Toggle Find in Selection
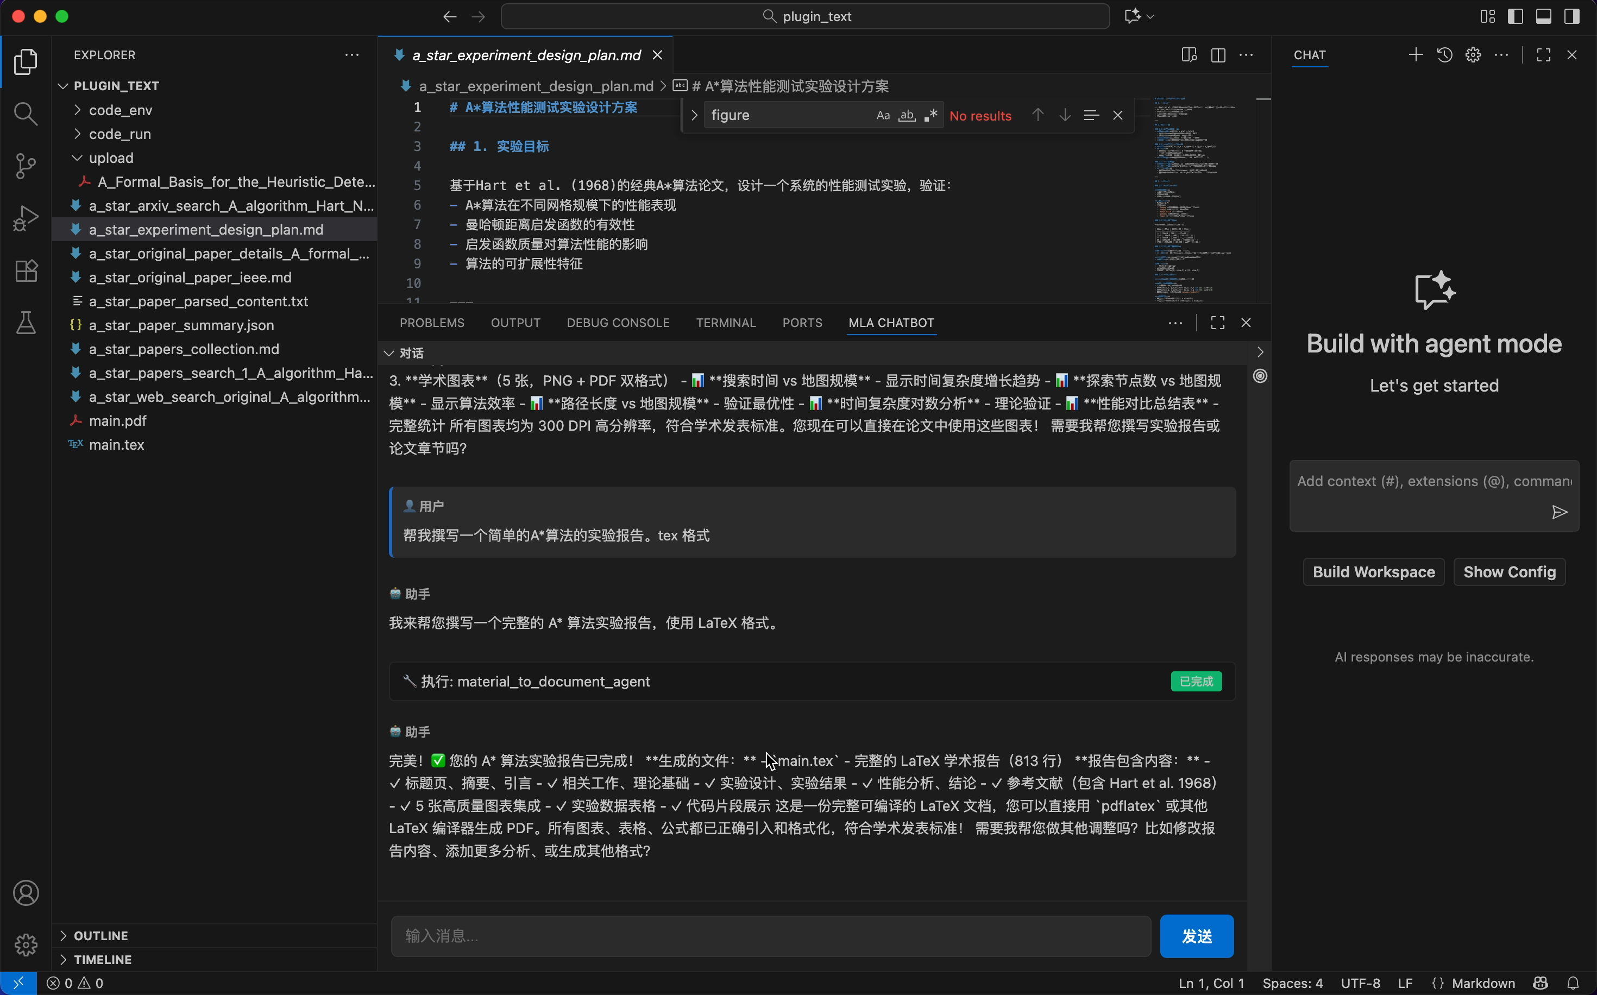 (1091, 115)
